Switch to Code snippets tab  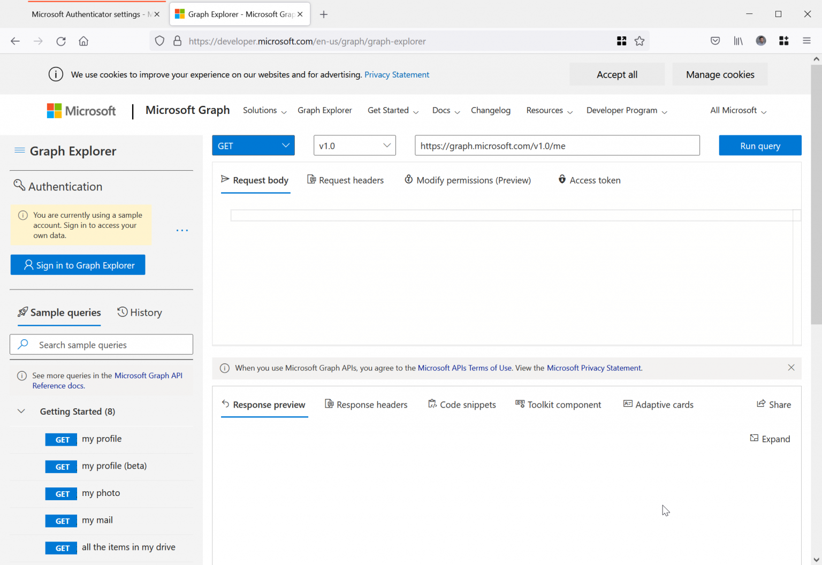(462, 404)
